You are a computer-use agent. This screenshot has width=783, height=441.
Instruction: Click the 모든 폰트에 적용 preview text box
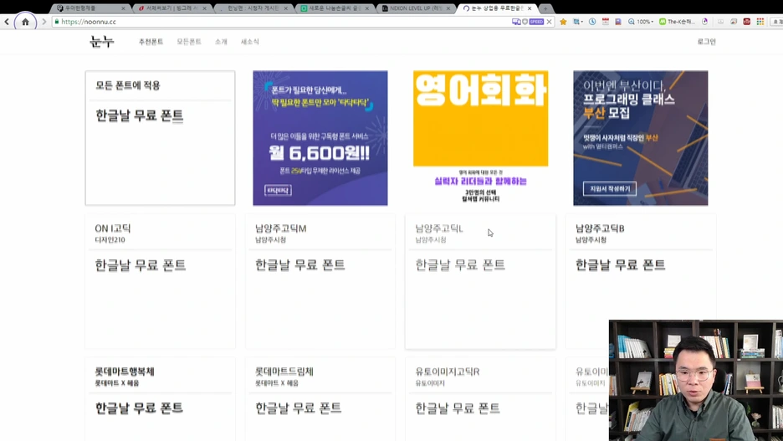(160, 138)
